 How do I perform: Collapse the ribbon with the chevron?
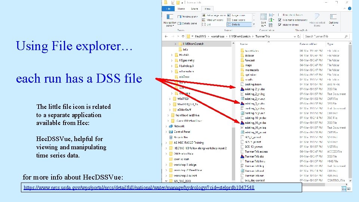tap(344, 9)
